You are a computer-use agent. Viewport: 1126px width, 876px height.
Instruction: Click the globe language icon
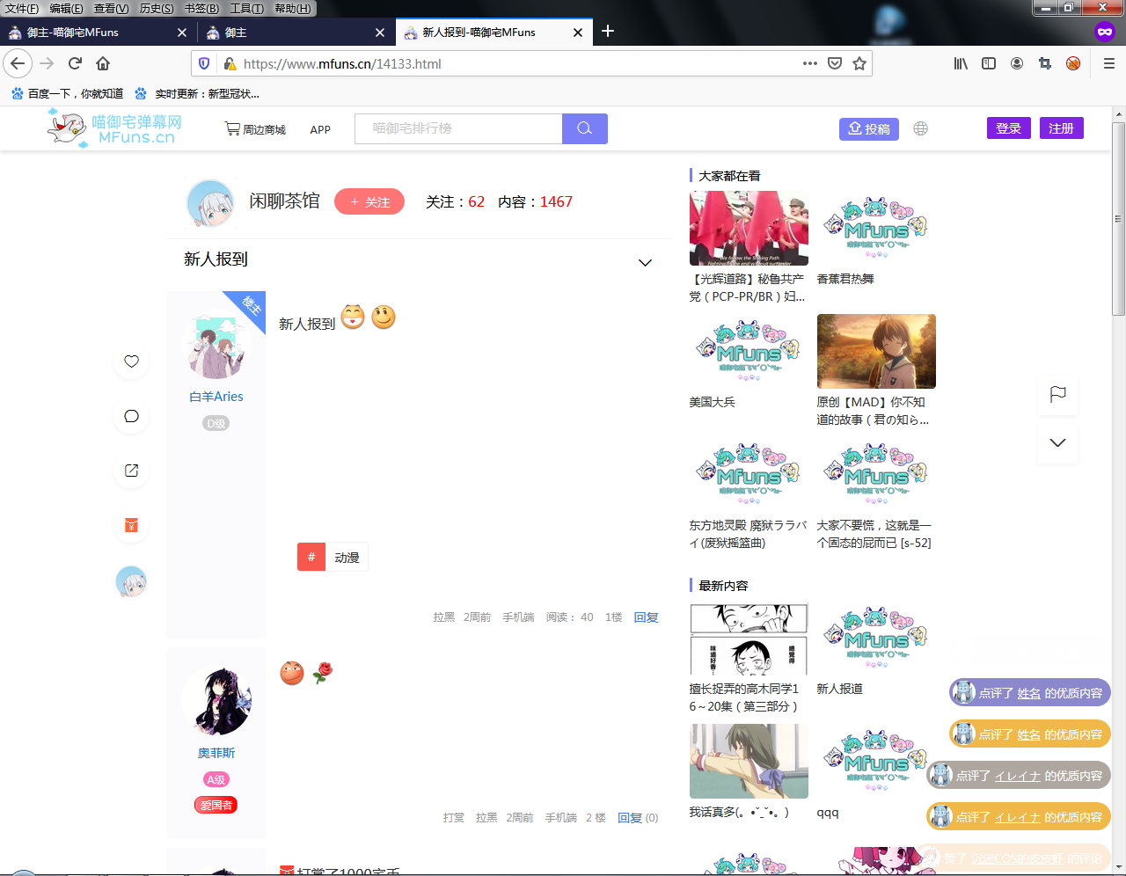[x=920, y=128]
